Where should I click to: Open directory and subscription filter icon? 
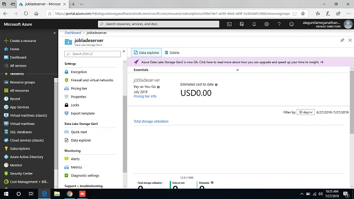242,24
